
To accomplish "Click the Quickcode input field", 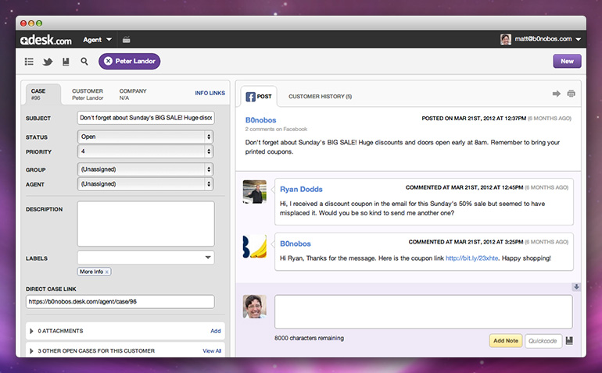I will (x=543, y=341).
